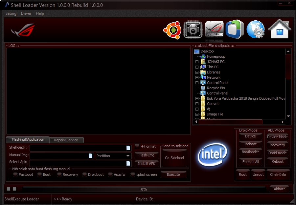
Task: Expand the Convet folder node
Action: click(197, 104)
